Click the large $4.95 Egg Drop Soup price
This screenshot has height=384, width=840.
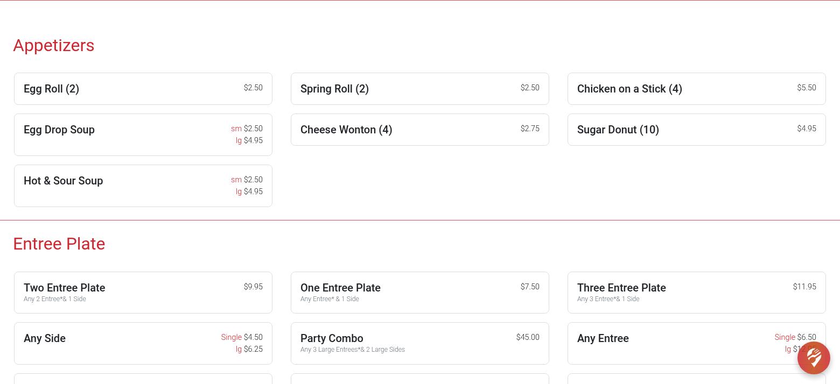pos(253,140)
